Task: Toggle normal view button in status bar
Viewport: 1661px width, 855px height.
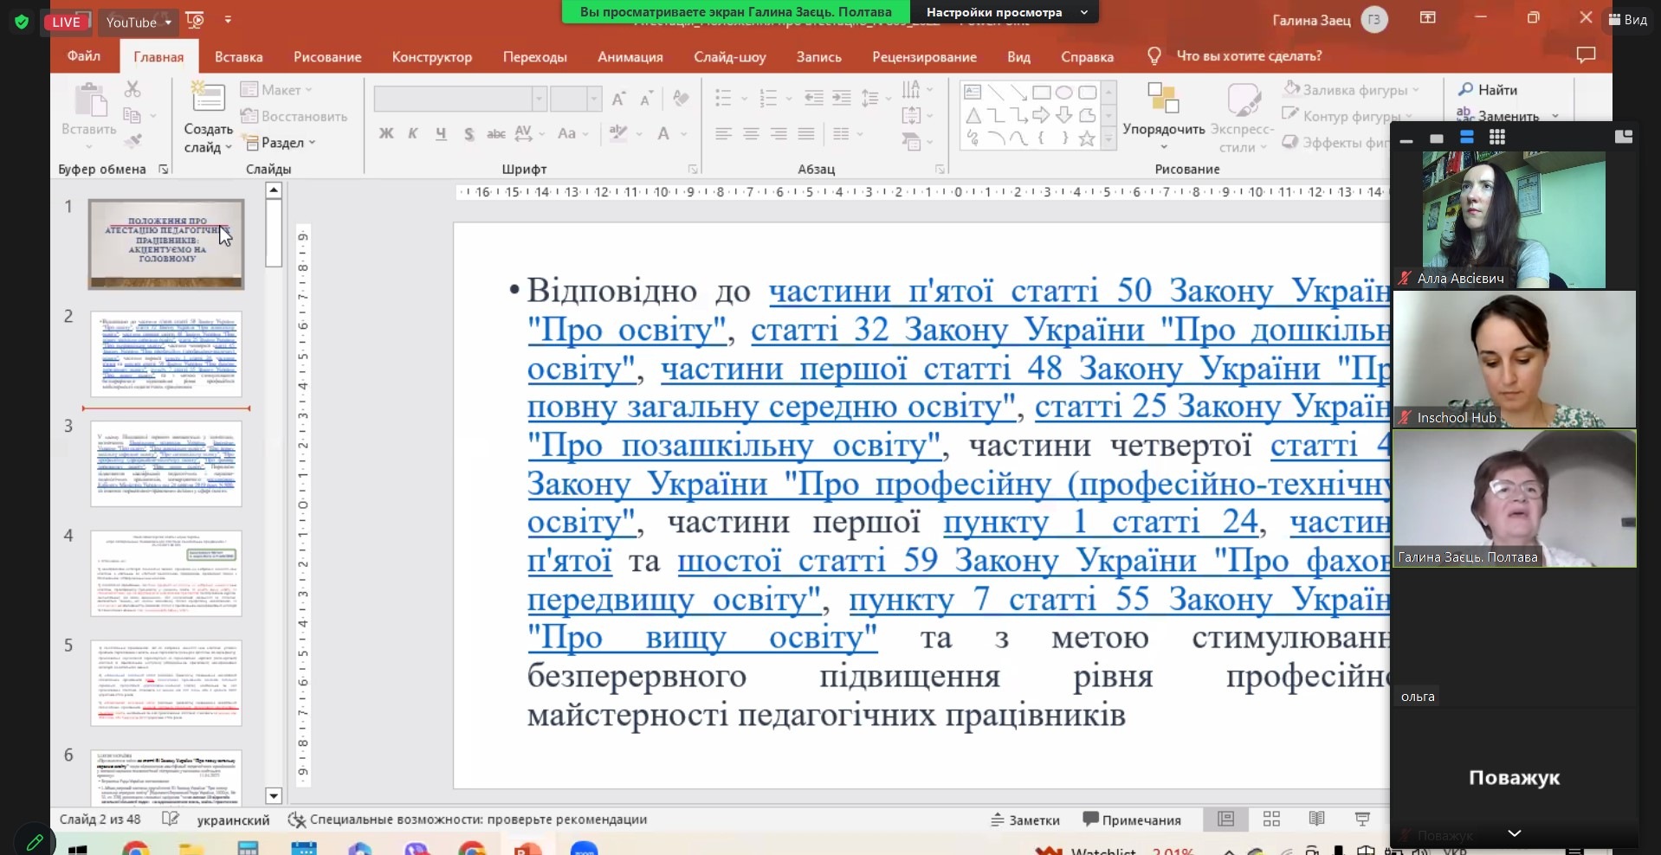Action: 1225,819
